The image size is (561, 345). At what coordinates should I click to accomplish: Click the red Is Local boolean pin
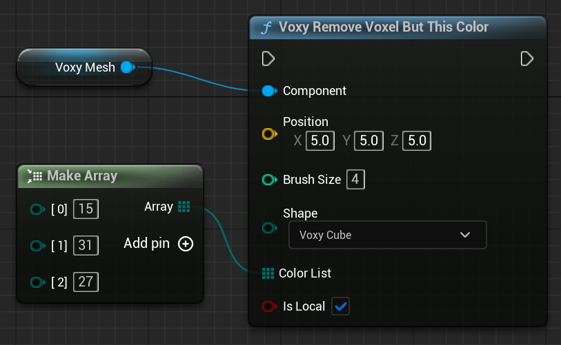pos(269,306)
